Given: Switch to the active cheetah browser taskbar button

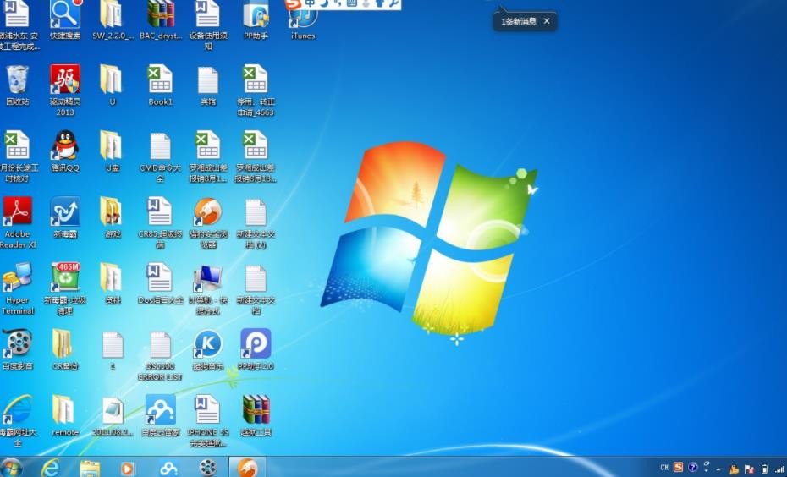Looking at the screenshot, I should [x=247, y=467].
